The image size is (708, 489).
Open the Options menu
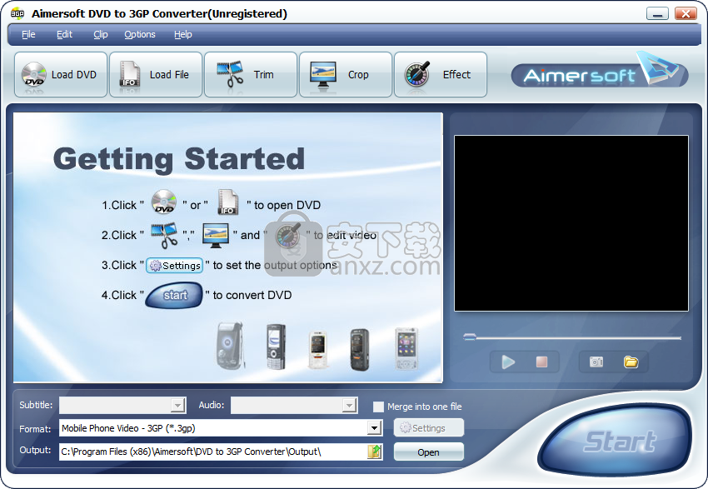[140, 34]
